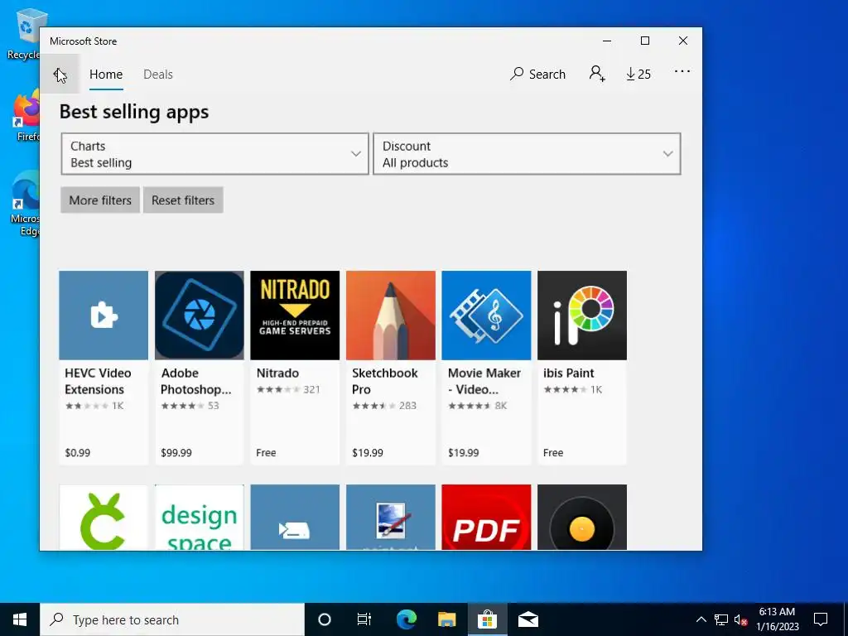Click the Reset filters button
This screenshot has height=636, width=848.
183,200
